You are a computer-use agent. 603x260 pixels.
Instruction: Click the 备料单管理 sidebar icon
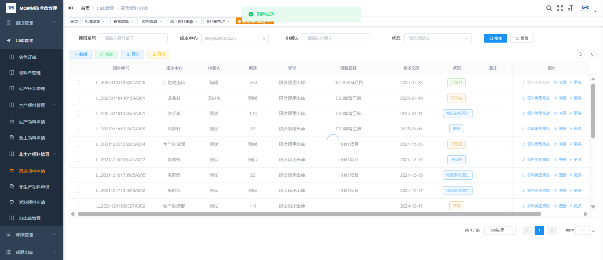coord(12,73)
